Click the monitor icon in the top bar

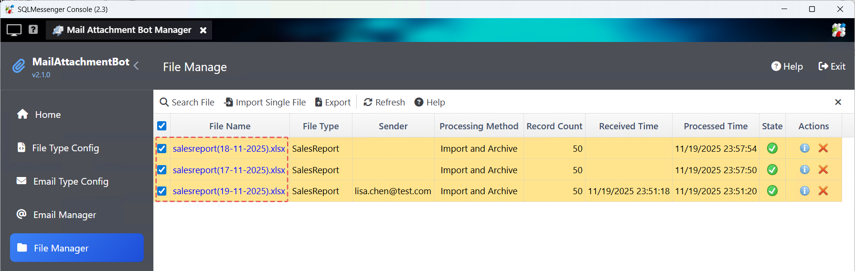click(14, 30)
